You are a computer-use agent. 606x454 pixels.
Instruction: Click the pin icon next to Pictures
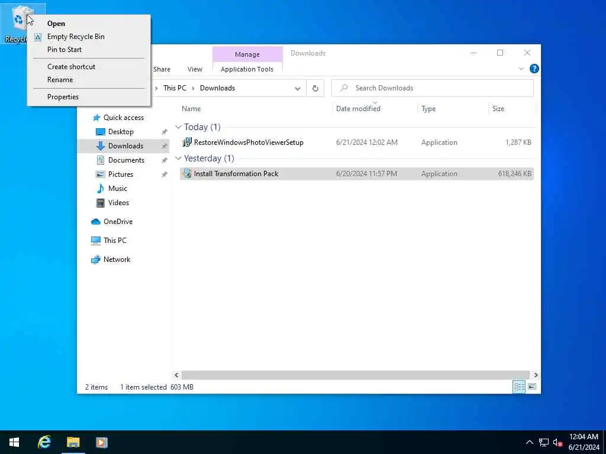(165, 174)
